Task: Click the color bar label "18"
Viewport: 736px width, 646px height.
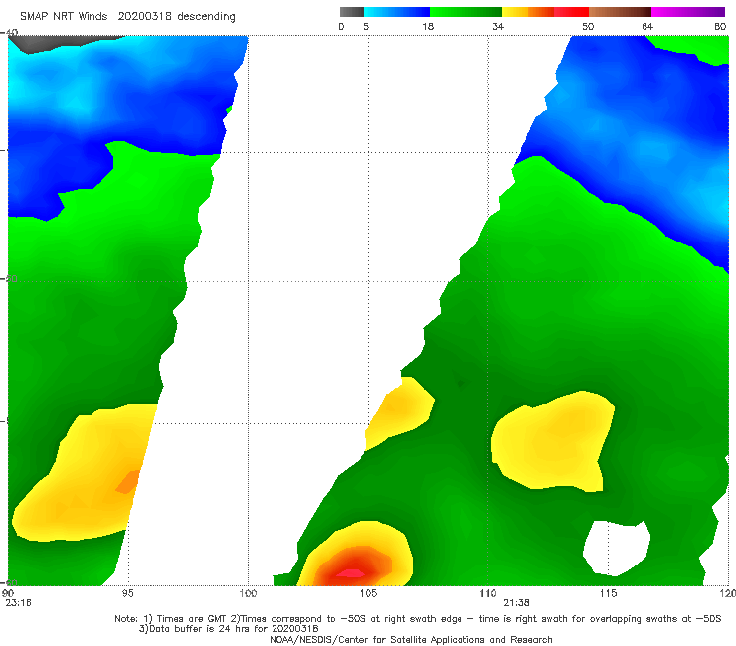Action: [428, 27]
